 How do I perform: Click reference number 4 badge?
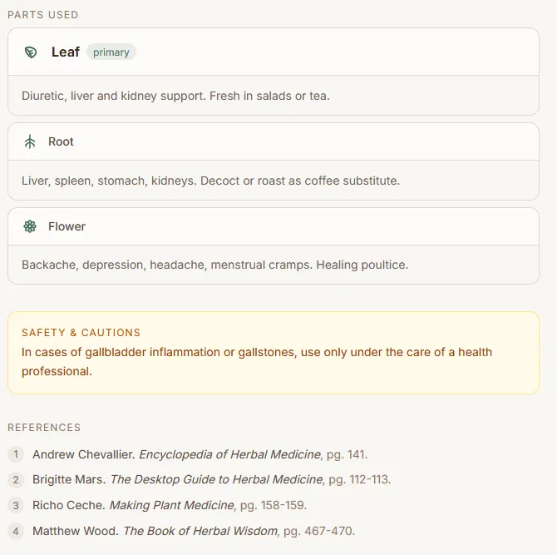point(16,531)
